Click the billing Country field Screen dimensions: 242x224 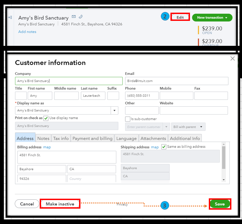click(x=91, y=179)
